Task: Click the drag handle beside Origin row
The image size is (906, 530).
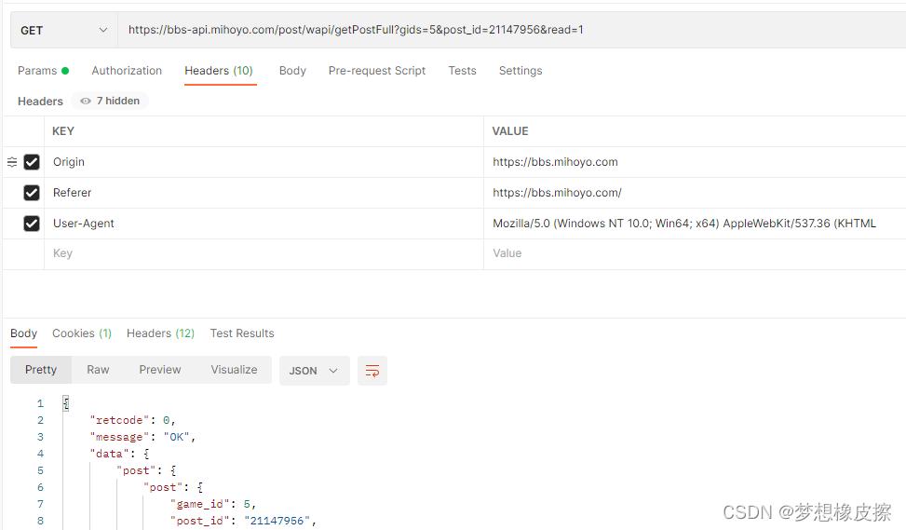Action: [x=12, y=162]
